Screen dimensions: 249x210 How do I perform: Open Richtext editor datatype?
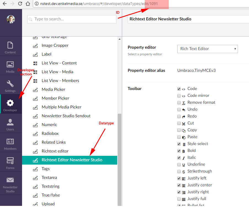tap(55, 151)
